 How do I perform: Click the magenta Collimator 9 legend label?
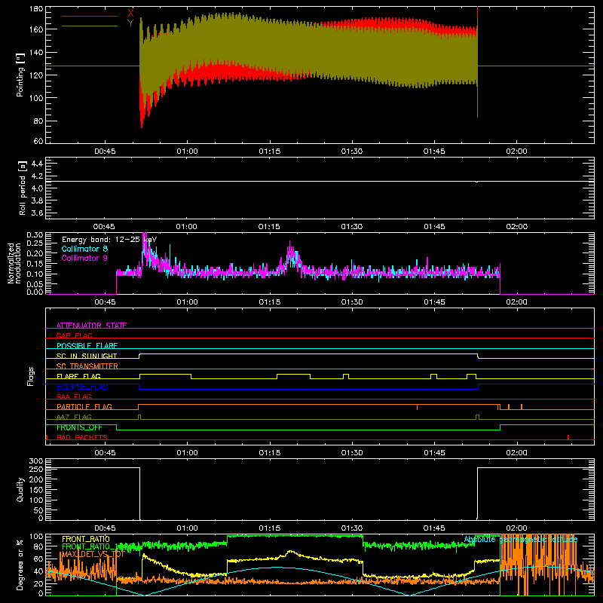pyautogui.click(x=84, y=258)
